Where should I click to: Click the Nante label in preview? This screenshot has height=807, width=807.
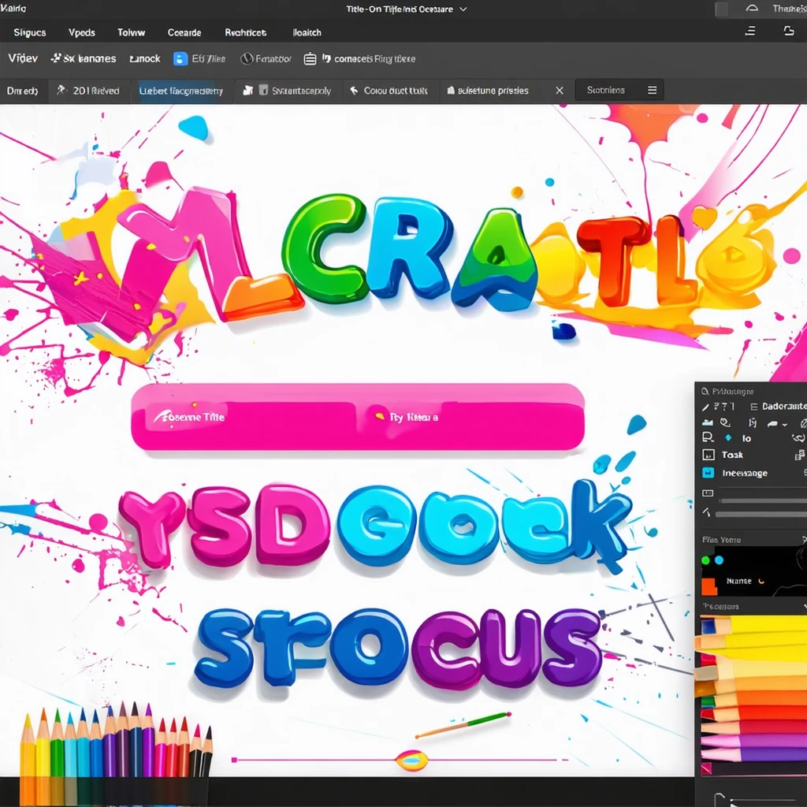738,581
